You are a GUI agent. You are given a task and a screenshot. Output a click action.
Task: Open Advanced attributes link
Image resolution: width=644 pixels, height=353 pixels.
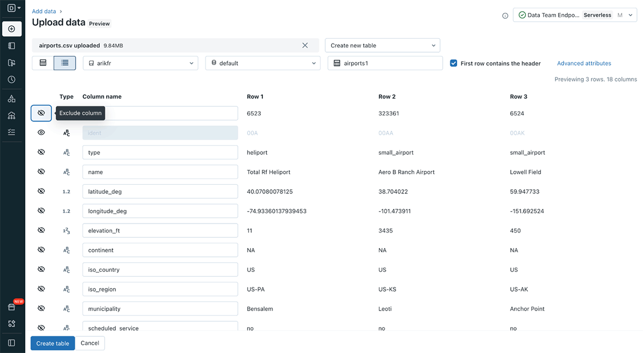pos(584,63)
